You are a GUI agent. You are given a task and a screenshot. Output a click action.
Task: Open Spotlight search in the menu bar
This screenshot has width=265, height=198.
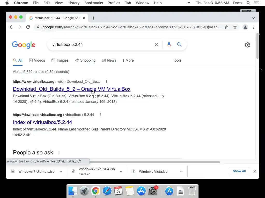click(x=248, y=3)
